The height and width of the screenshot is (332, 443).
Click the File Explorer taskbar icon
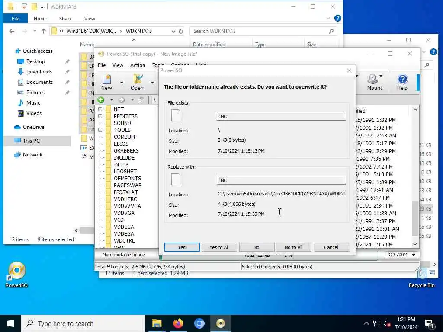[157, 323]
